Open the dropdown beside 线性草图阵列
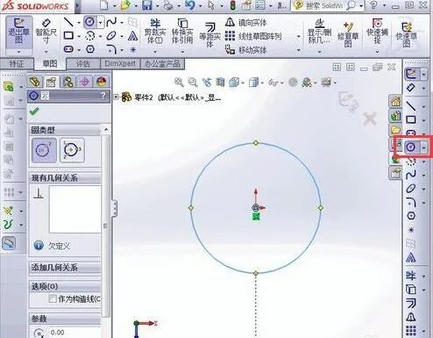The height and width of the screenshot is (338, 433). [298, 36]
